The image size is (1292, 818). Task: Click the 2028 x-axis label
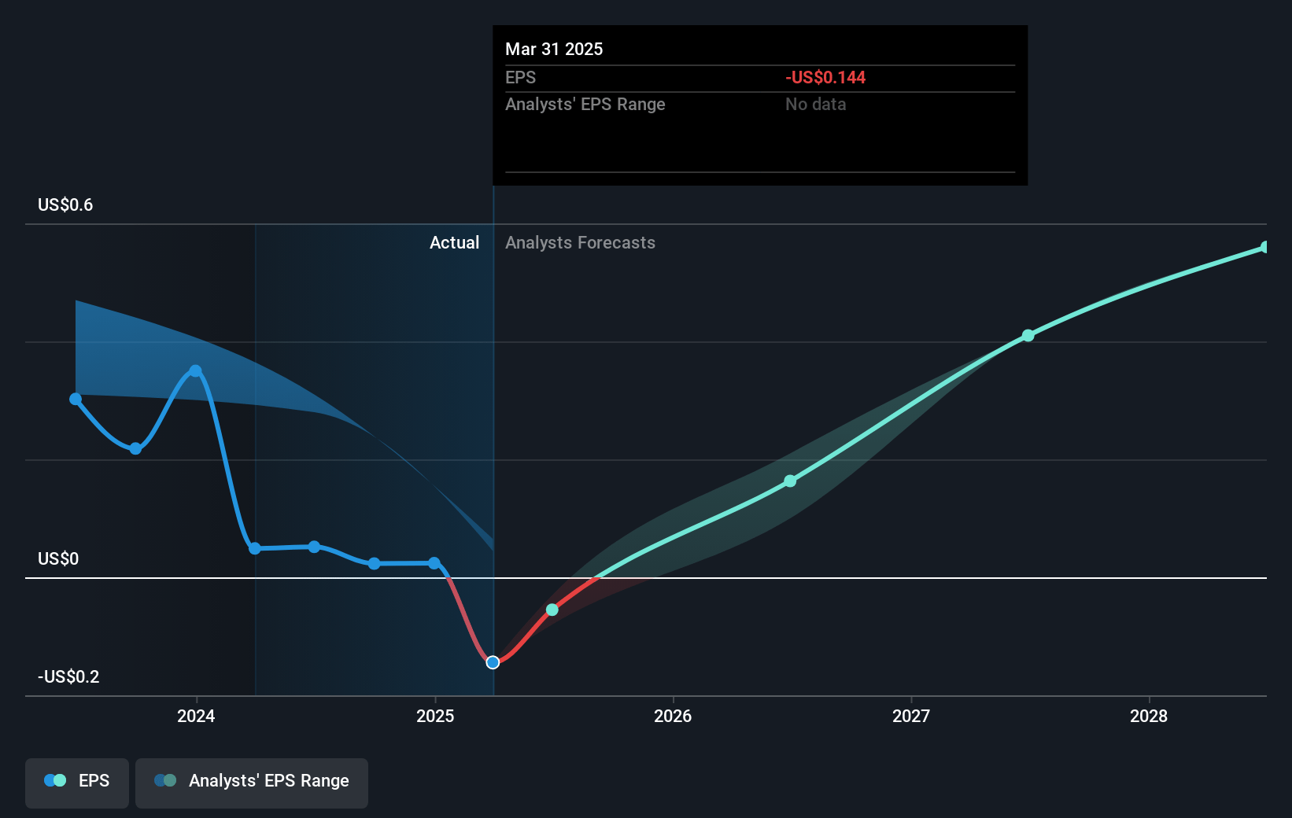pyautogui.click(x=1149, y=716)
